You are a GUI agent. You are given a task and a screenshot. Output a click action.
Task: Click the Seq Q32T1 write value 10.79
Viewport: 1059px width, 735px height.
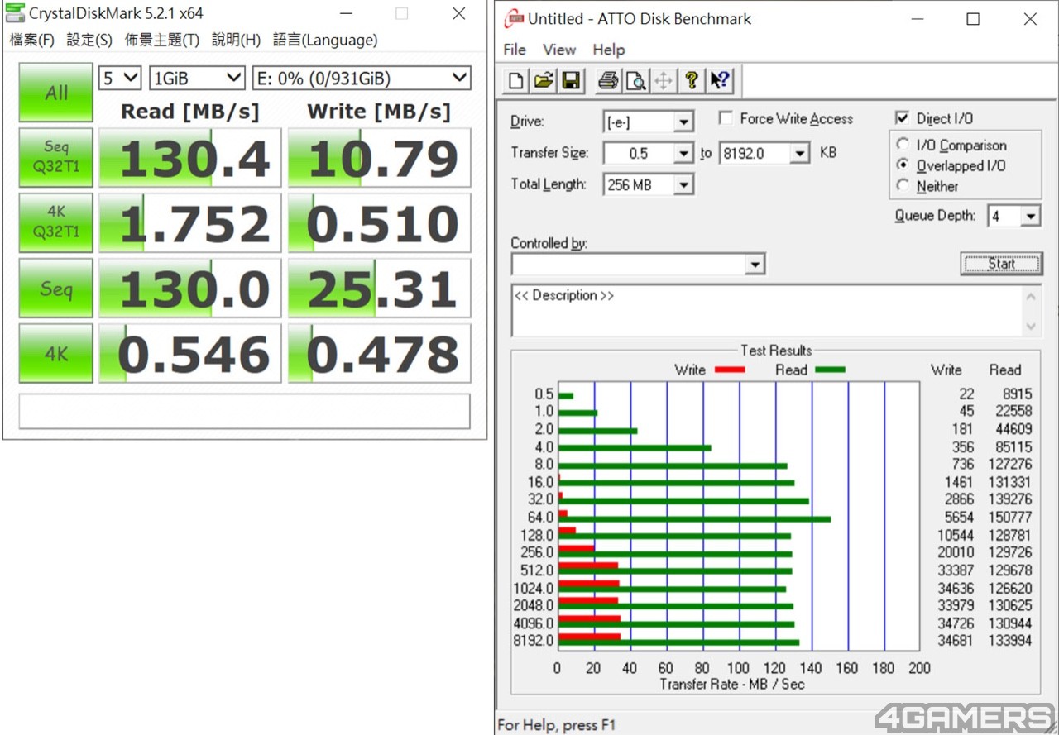tap(380, 157)
